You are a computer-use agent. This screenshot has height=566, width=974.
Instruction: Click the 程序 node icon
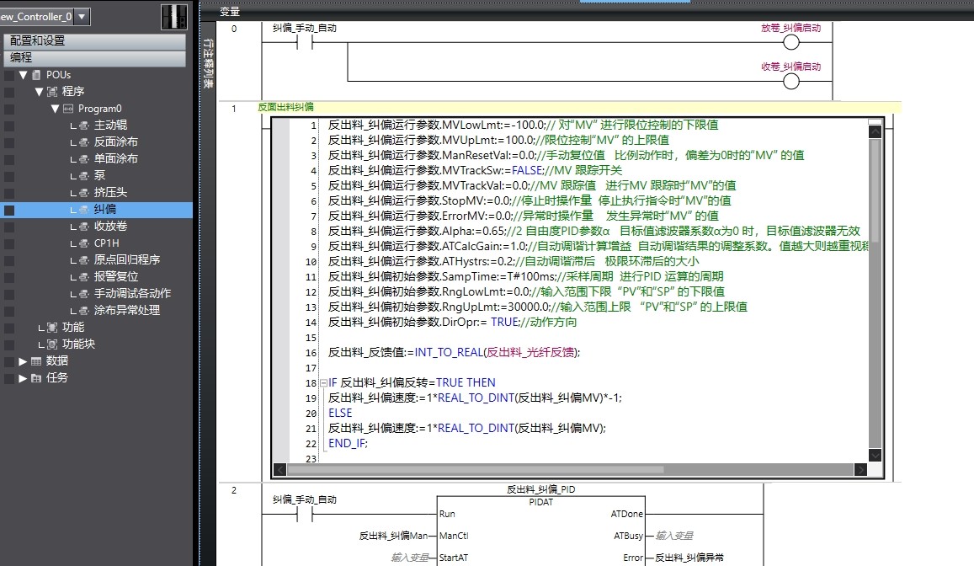[x=52, y=91]
